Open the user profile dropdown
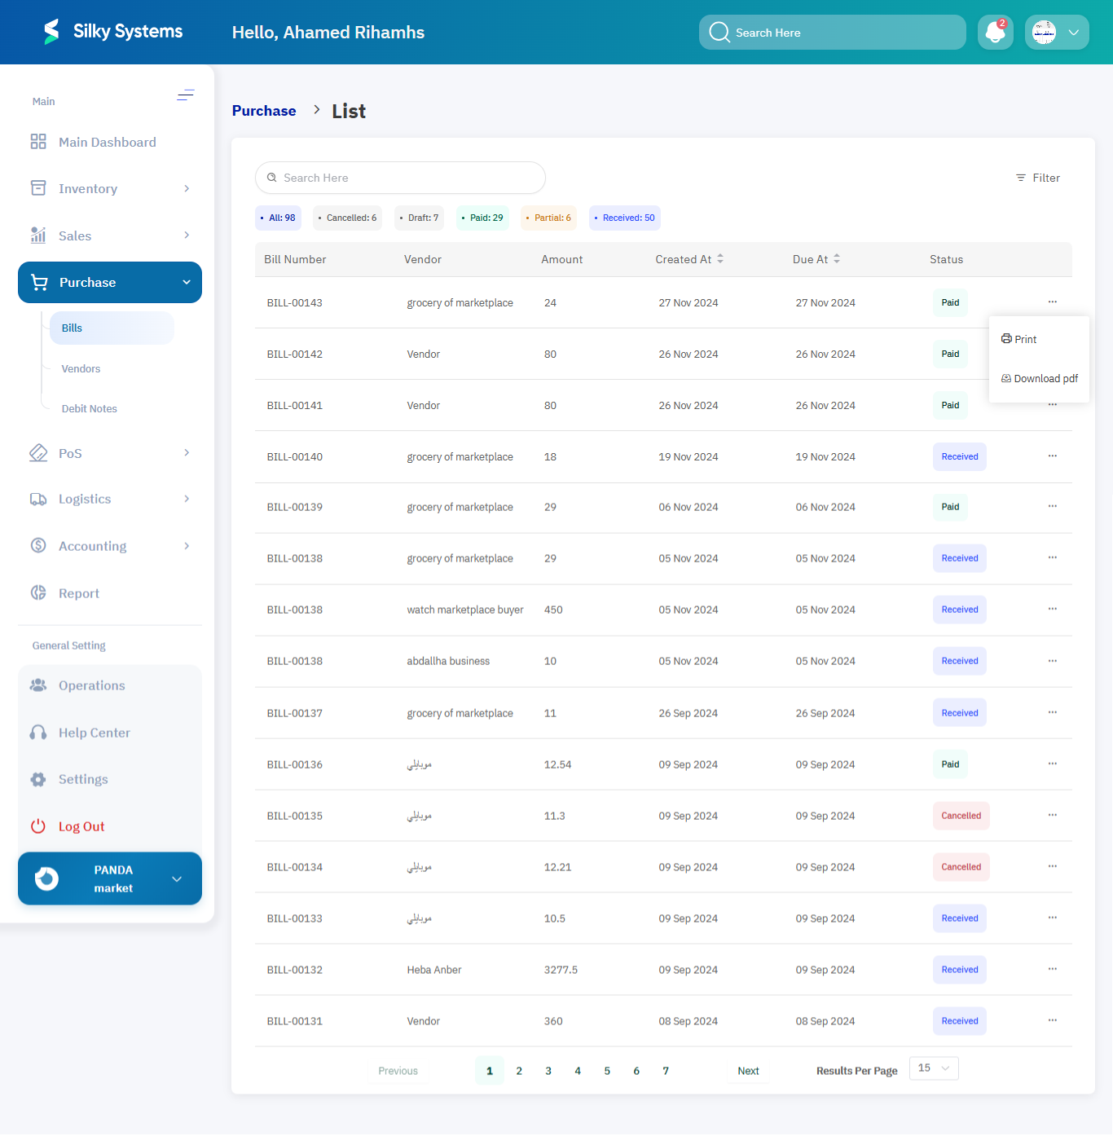The height and width of the screenshot is (1136, 1113). click(1057, 33)
